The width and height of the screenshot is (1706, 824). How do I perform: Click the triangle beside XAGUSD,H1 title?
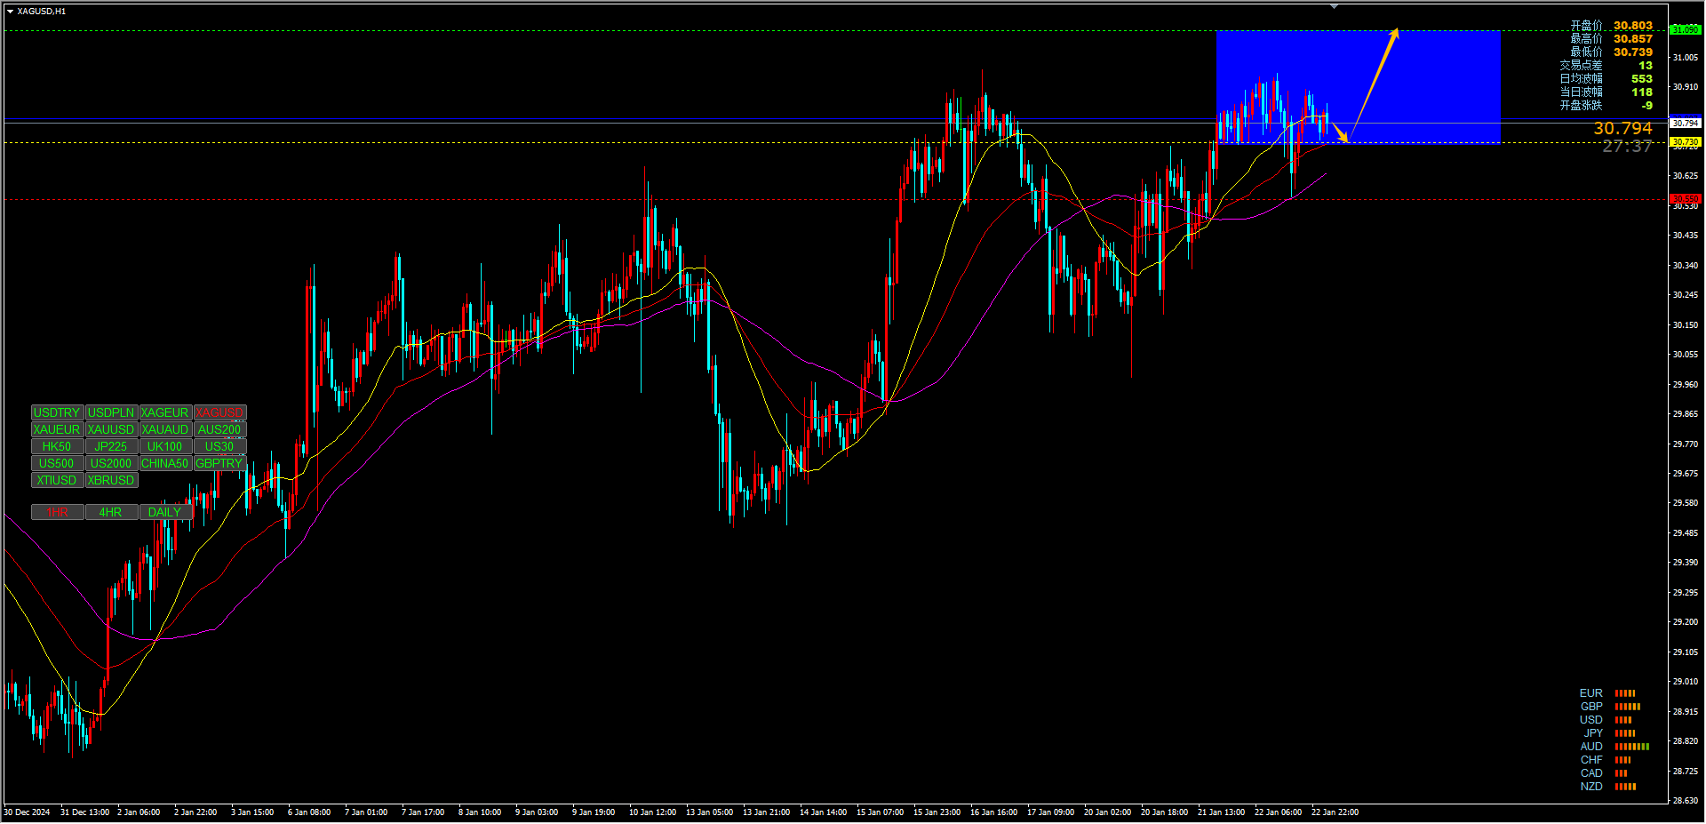pos(11,12)
